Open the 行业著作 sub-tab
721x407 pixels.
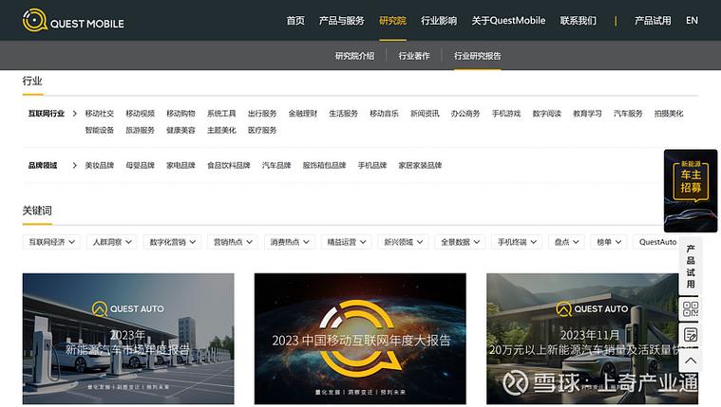point(414,56)
